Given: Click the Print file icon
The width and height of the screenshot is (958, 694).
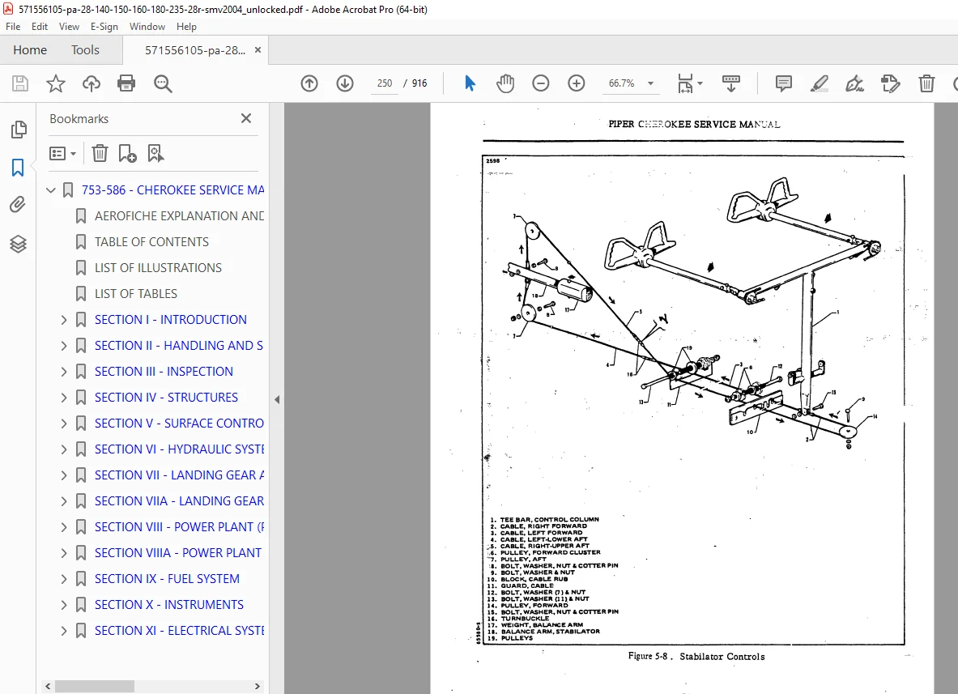Looking at the screenshot, I should click(x=126, y=83).
